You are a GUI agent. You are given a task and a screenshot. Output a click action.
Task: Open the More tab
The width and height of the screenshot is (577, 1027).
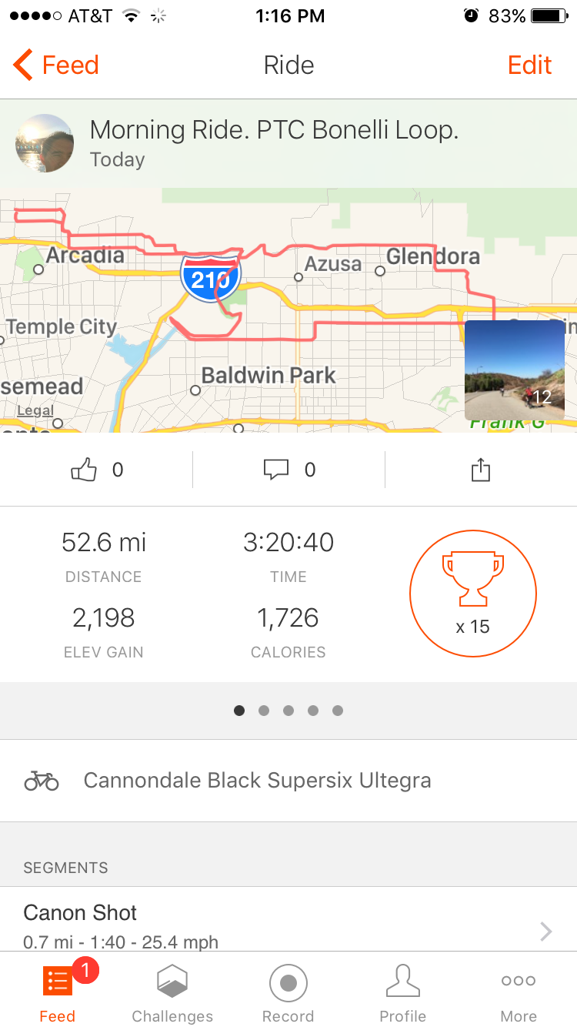[x=519, y=993]
